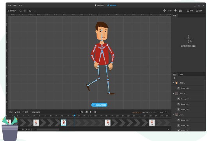Screen dimensions: 207x141
Task: Click the horizontal timeline scrollbar
Action: tap(48, 130)
